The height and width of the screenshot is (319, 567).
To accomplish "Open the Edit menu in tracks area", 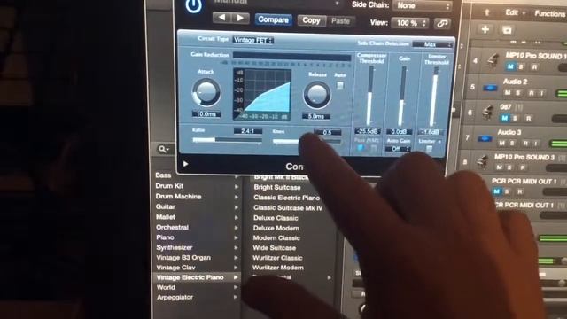I will [x=515, y=12].
